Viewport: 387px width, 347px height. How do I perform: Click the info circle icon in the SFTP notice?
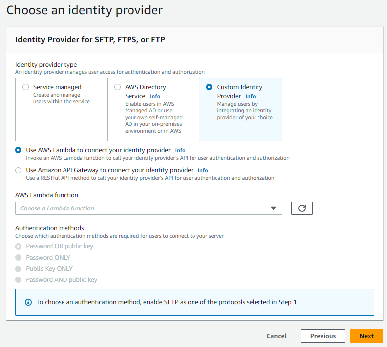(x=28, y=302)
